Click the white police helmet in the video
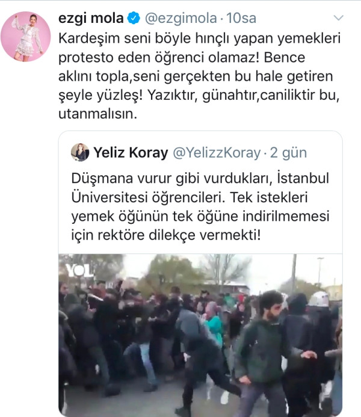 click(319, 299)
